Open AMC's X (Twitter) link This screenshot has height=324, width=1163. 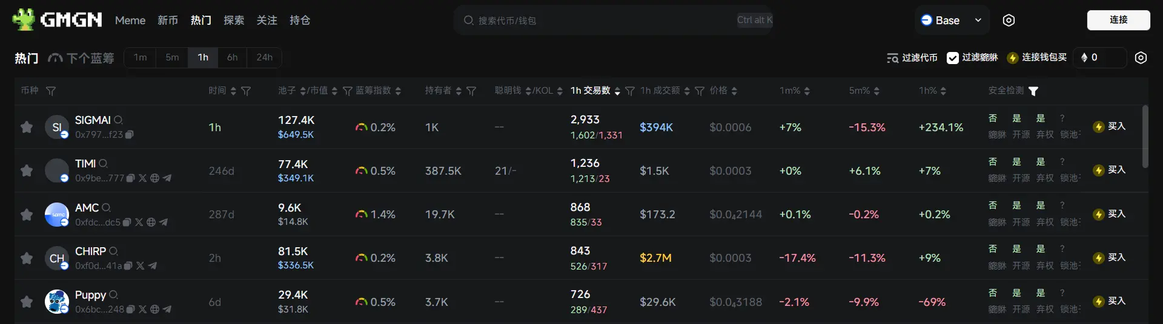(x=139, y=222)
